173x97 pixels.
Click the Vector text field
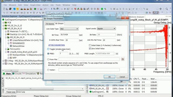click(x=89, y=70)
